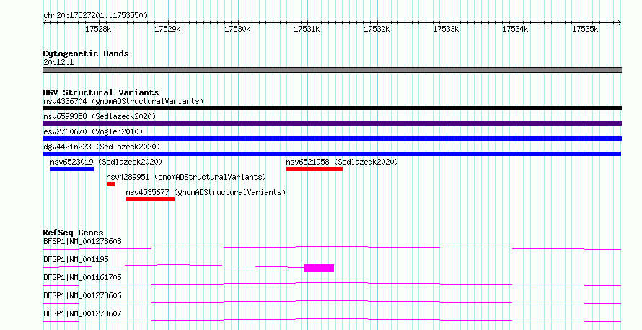Open nsv4535677 variant label
Viewport: 642px width, 330px height.
206,192
